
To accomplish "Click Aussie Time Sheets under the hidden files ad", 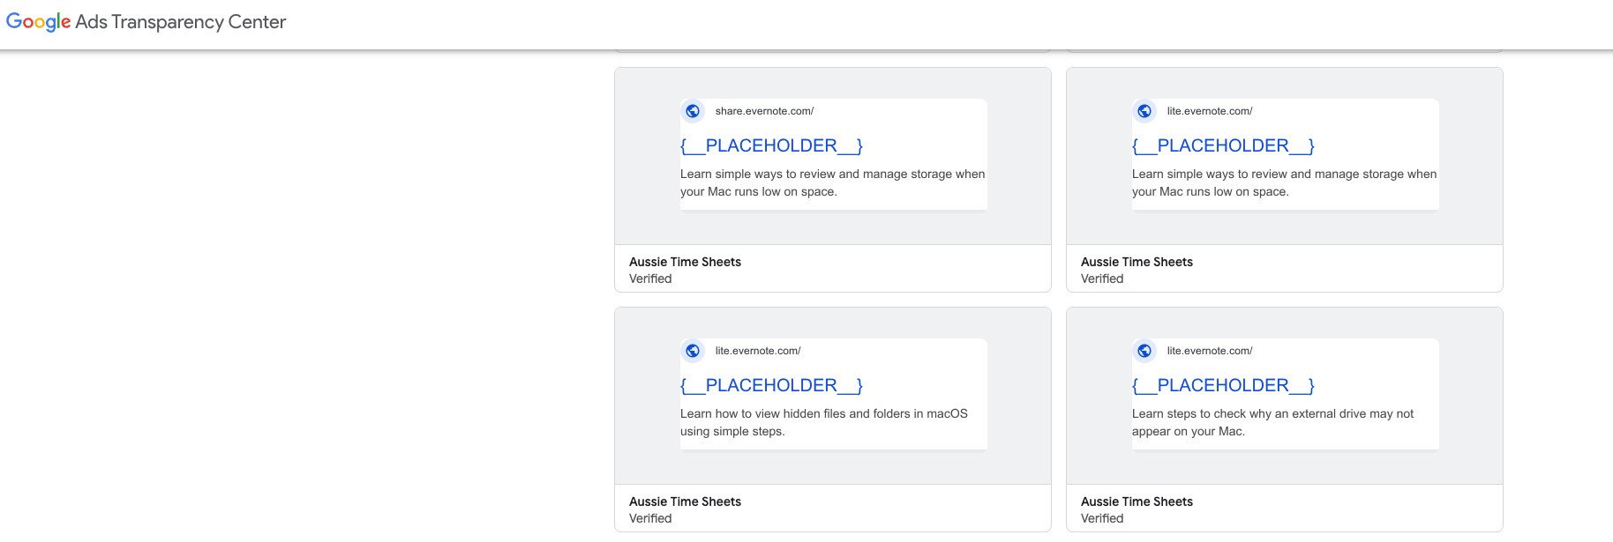I will tap(685, 501).
